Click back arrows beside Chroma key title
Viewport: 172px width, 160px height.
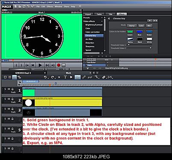point(109,18)
